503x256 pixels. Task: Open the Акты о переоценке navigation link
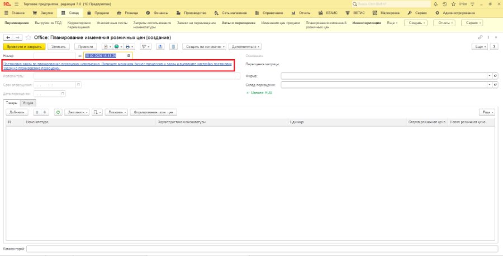[238, 23]
